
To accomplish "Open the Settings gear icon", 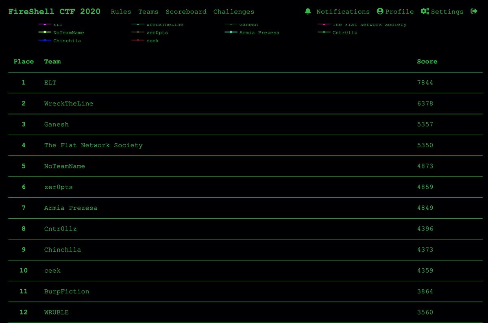I will point(425,11).
